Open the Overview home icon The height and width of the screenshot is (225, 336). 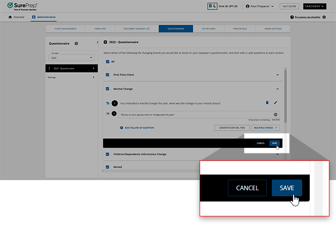[x=10, y=17]
